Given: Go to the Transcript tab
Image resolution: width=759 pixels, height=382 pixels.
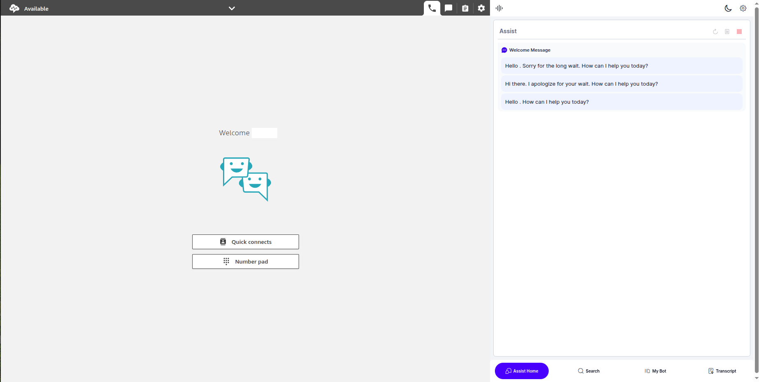Looking at the screenshot, I should point(722,371).
